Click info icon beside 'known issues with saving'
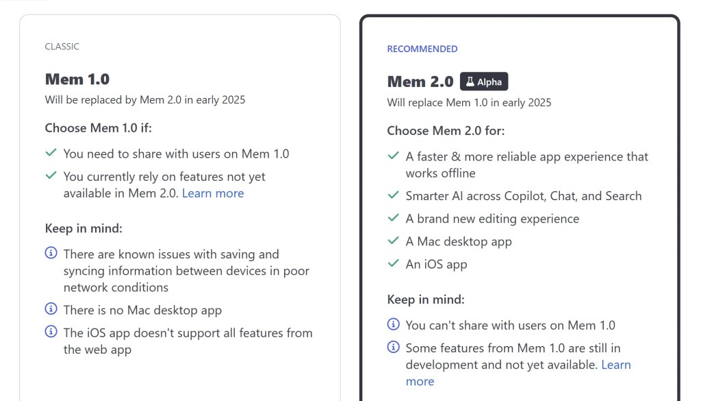This screenshot has width=701, height=401. click(51, 253)
